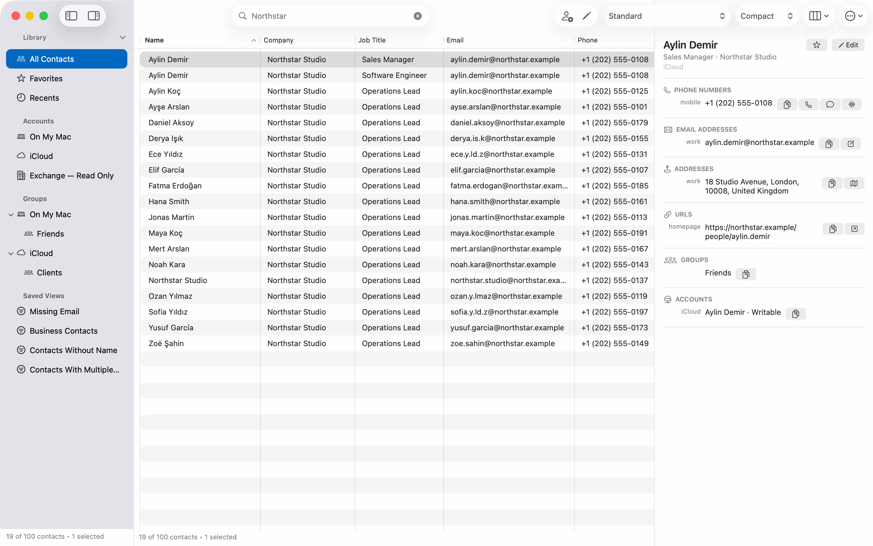873x546 pixels.
Task: Select On My Mac account
Action: click(67, 136)
